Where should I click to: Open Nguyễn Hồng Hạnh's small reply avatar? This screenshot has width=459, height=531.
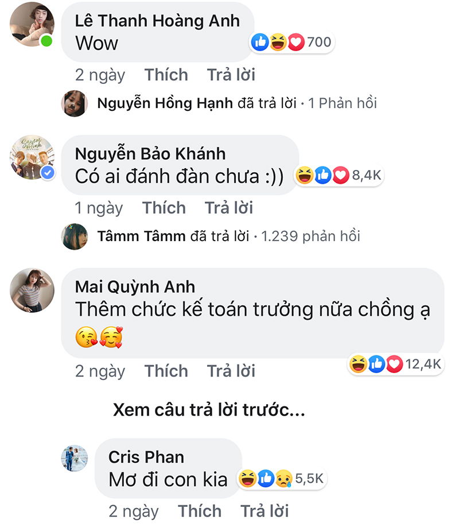tap(75, 103)
